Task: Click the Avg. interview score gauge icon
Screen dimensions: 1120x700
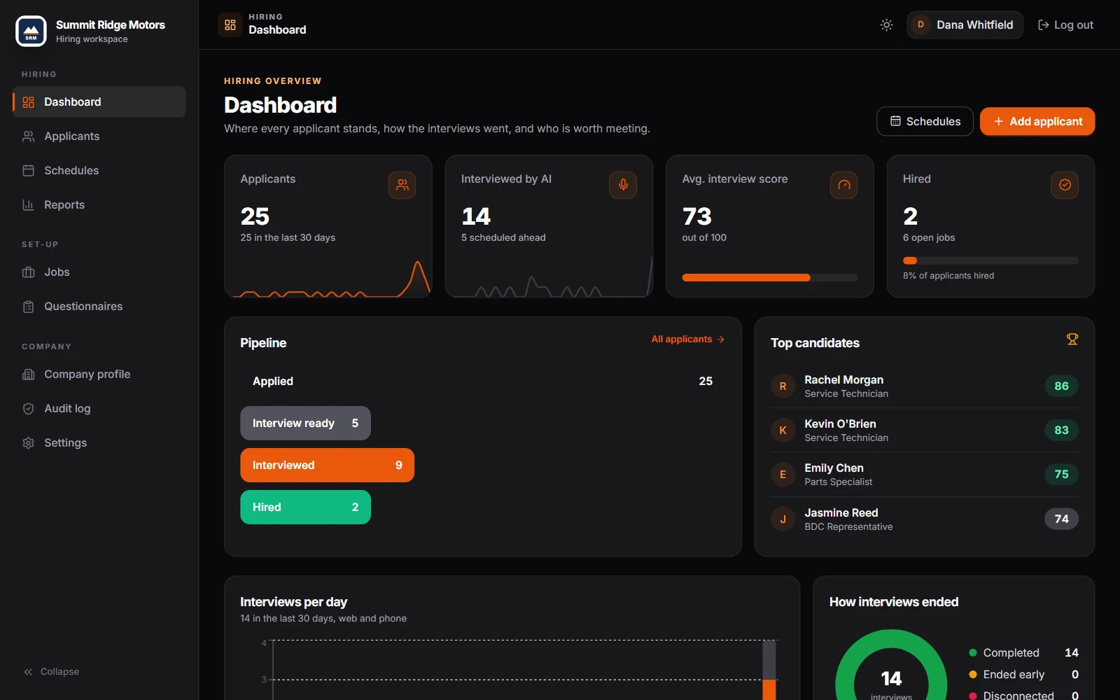Action: click(843, 185)
